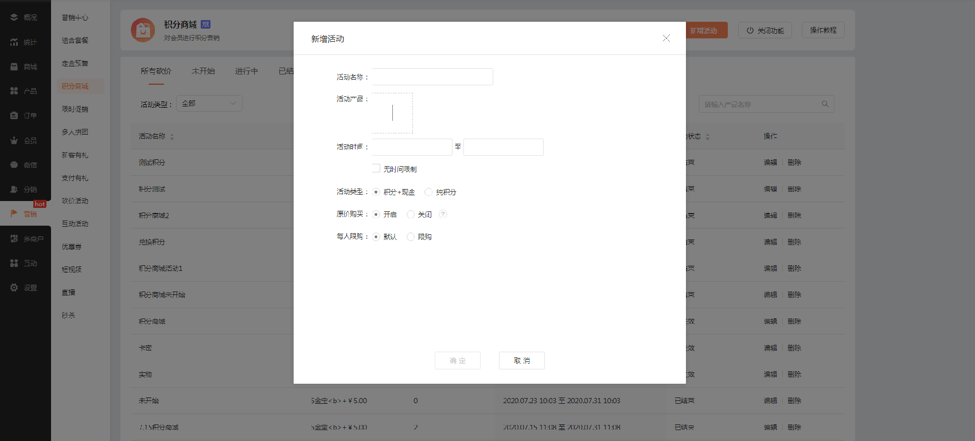Click the 活动名称 input field
This screenshot has height=441, width=975.
(432, 77)
